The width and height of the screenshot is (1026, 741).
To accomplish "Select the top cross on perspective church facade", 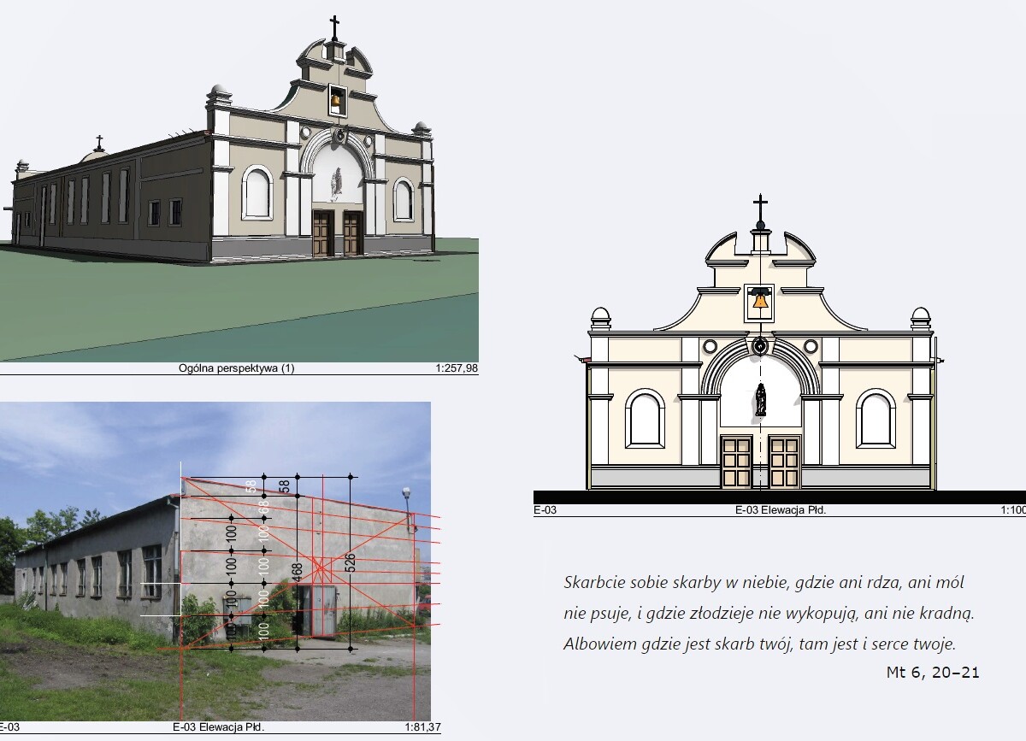I will coord(334,25).
